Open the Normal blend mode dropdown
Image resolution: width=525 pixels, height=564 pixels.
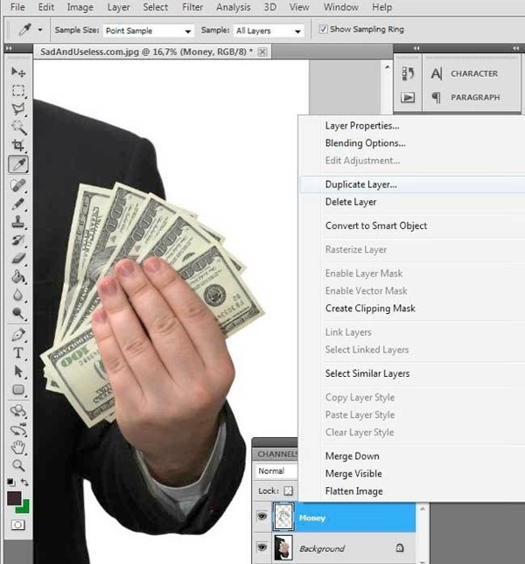(276, 471)
